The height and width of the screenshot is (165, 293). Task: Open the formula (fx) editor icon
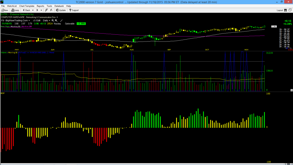(51, 10)
